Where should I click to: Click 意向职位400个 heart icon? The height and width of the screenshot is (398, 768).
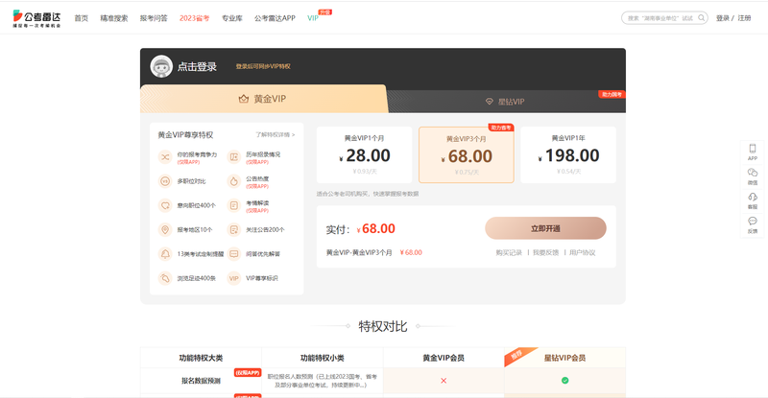(165, 205)
